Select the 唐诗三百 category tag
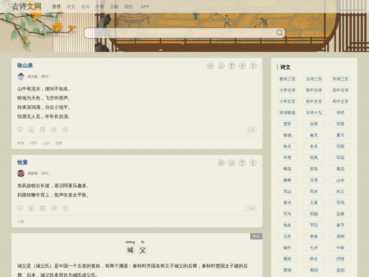The image size is (369, 277). [287, 79]
